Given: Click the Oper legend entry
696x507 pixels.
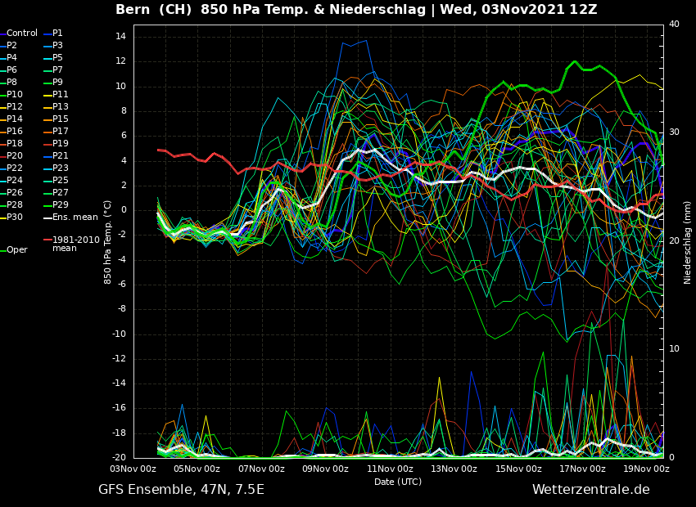Looking at the screenshot, I should click(x=17, y=250).
